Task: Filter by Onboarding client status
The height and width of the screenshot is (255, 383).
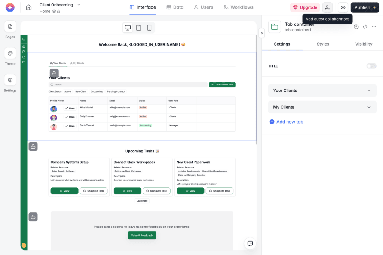Action: [x=97, y=92]
